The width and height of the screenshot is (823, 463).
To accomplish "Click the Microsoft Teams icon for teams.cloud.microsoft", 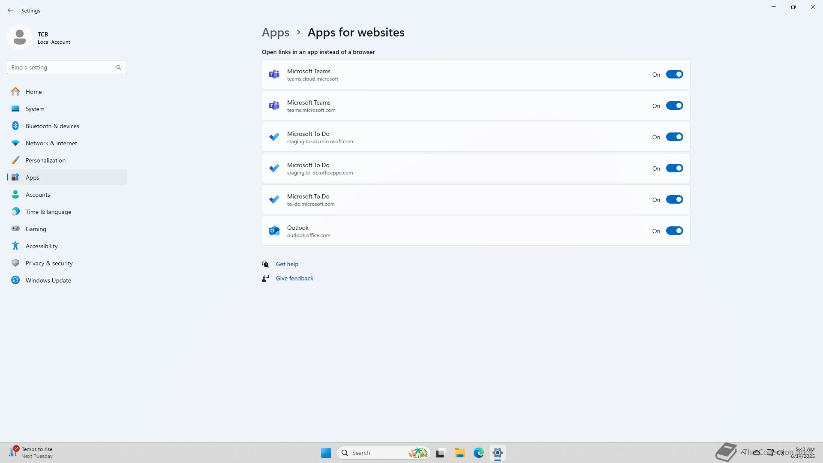I will 274,75.
